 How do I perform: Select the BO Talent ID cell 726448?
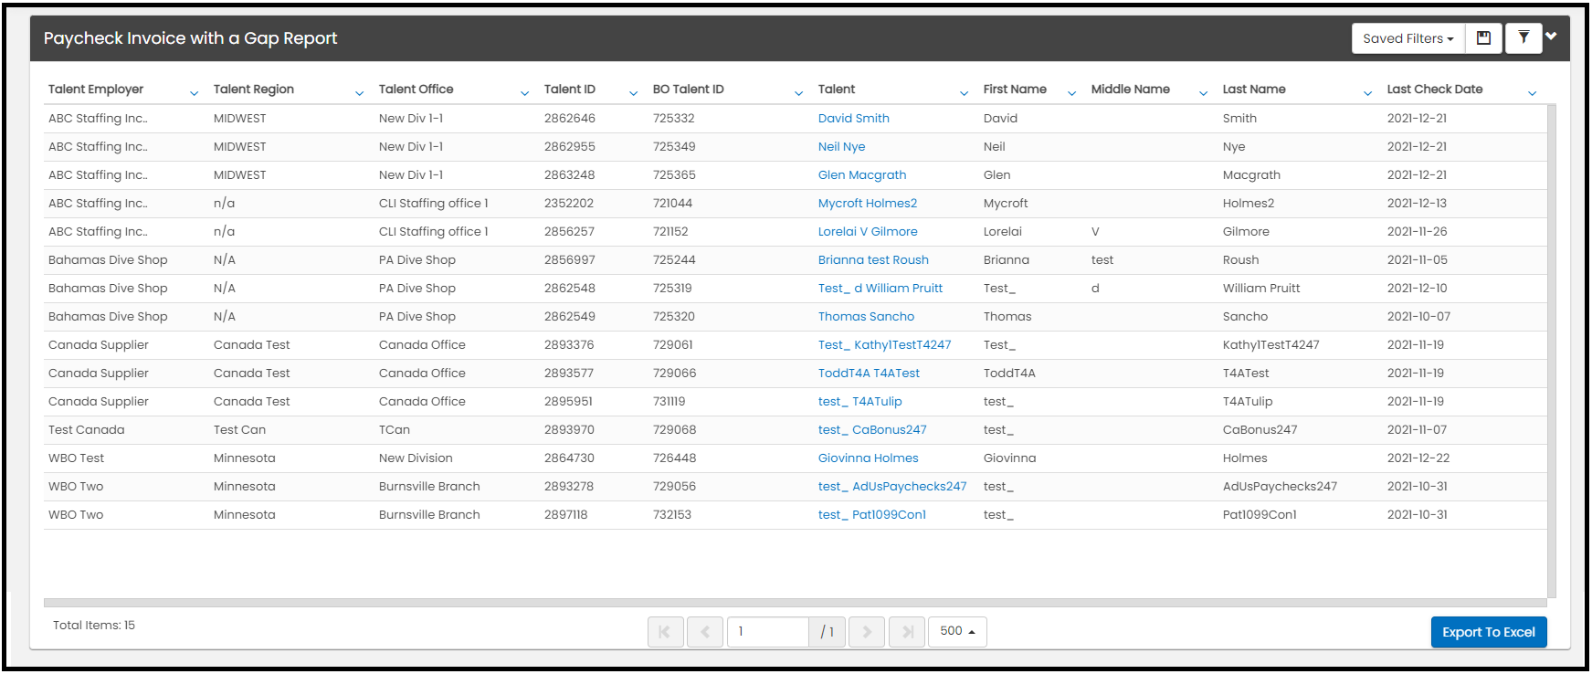674,458
